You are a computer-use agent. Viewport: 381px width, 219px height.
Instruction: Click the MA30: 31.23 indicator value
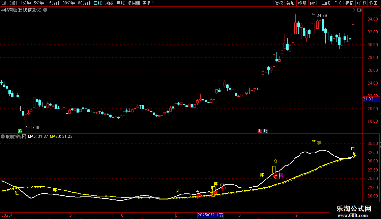click(x=61, y=136)
